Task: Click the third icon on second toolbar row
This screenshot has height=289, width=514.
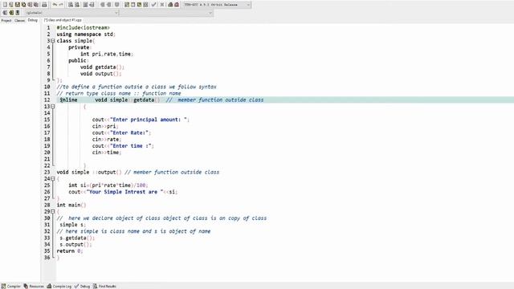Action: tap(18, 13)
